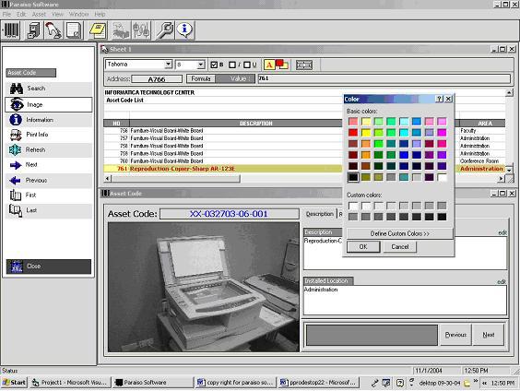Open the font size dropdown

pyautogui.click(x=201, y=65)
